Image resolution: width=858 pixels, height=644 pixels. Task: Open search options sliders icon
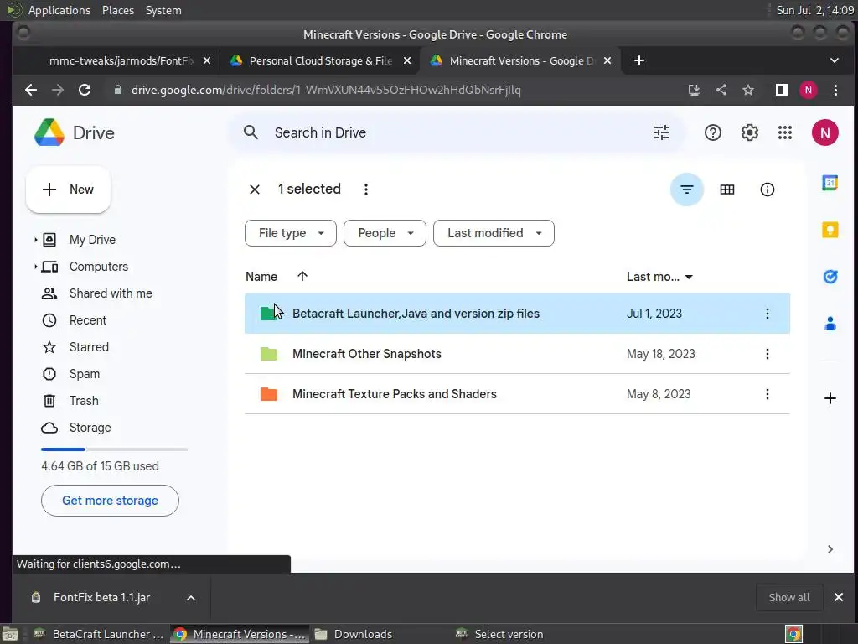(662, 132)
